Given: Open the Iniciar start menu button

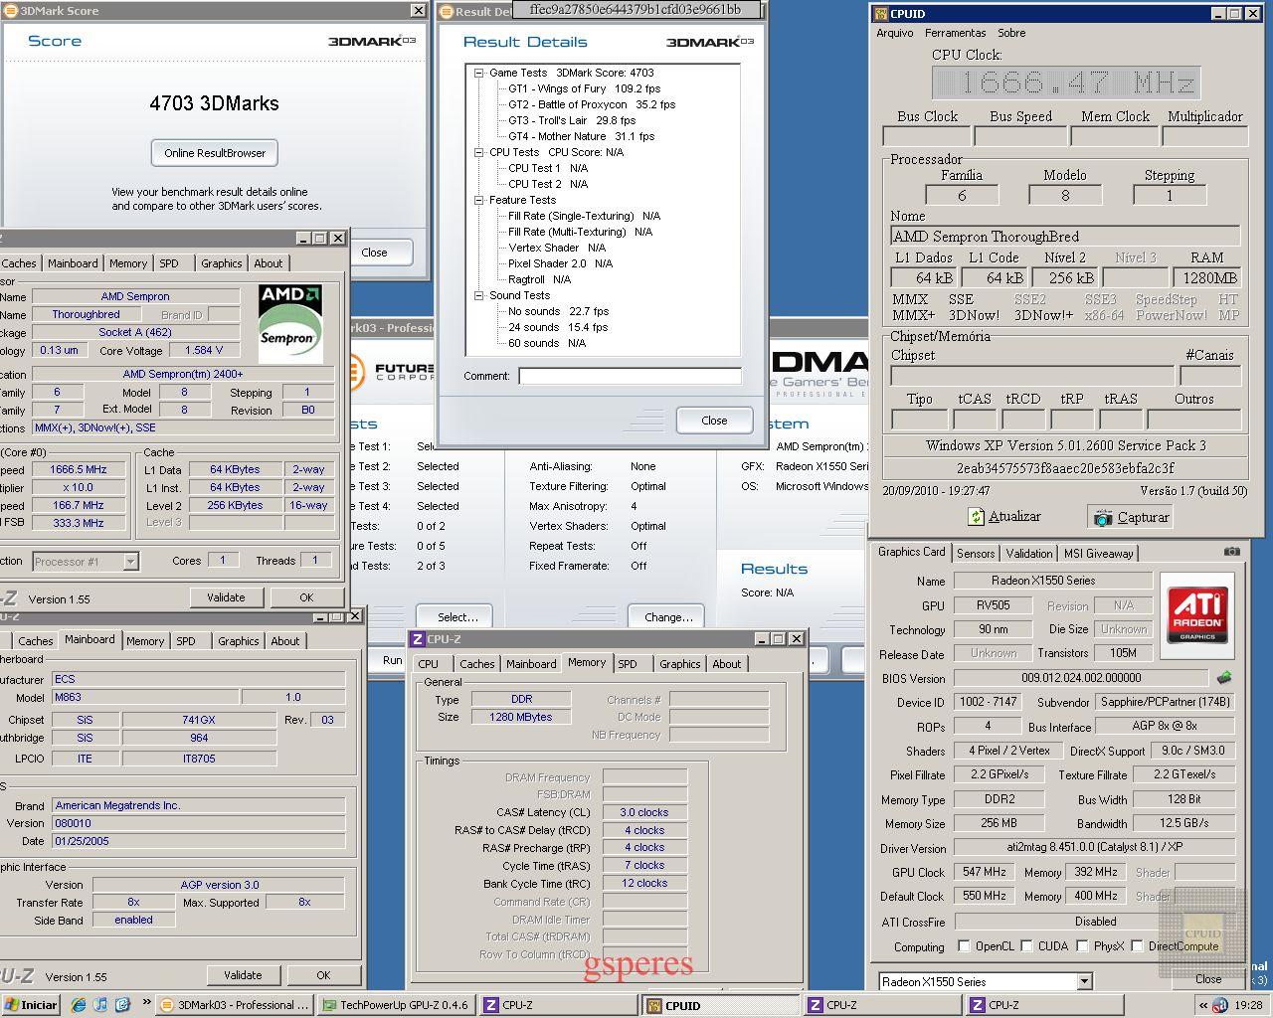Looking at the screenshot, I should 32,1005.
